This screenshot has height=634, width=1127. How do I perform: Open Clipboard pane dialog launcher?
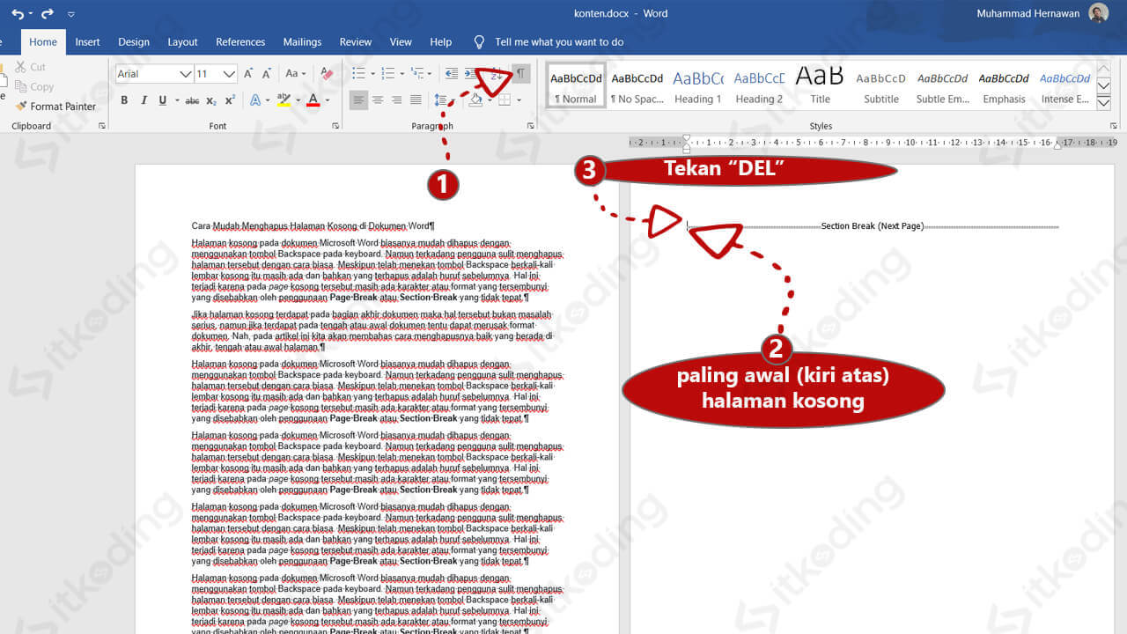pos(102,126)
